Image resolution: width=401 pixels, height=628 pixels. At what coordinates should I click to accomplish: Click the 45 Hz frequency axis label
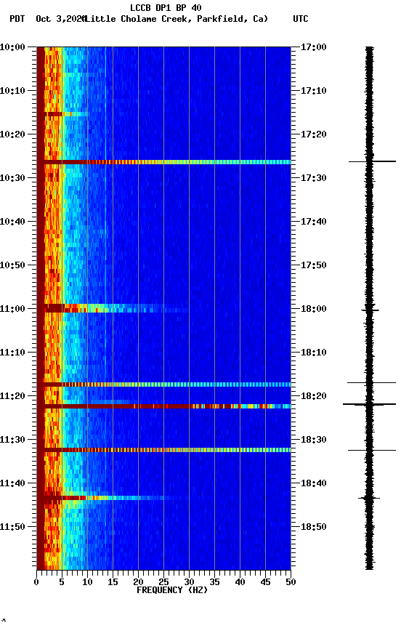click(x=265, y=582)
